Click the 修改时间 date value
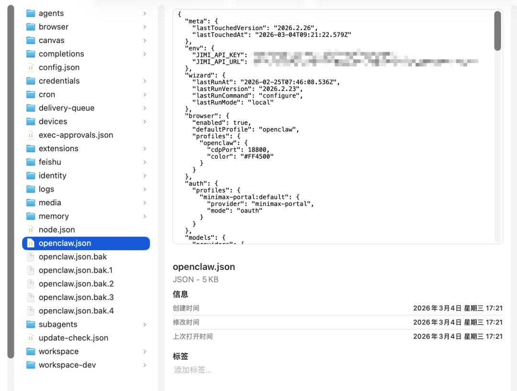Screen dimensions: 517x391 click(x=458, y=322)
